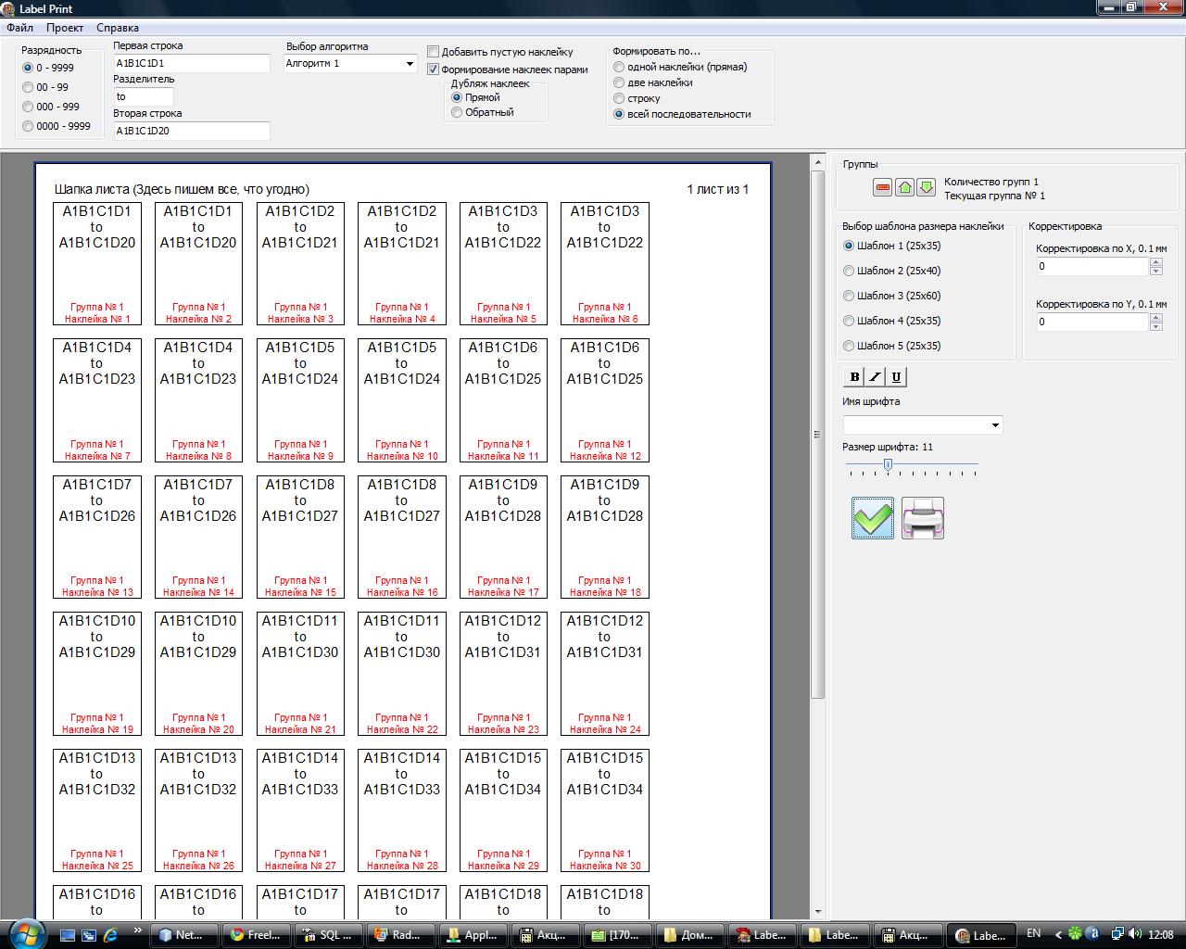This screenshot has width=1186, height=949.
Task: Uncheck 'Формирование наклеек парами' checkbox
Action: (434, 70)
